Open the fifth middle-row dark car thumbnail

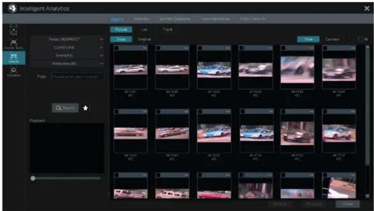coord(297,133)
